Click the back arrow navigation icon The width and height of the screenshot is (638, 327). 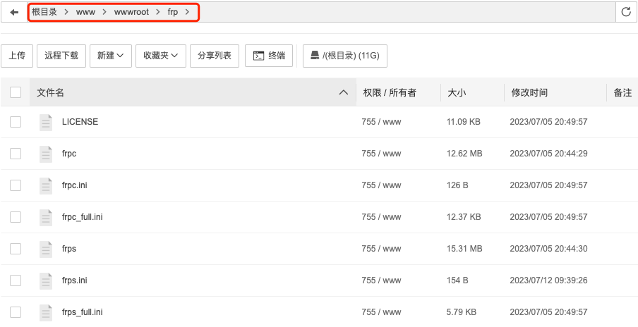tap(14, 12)
